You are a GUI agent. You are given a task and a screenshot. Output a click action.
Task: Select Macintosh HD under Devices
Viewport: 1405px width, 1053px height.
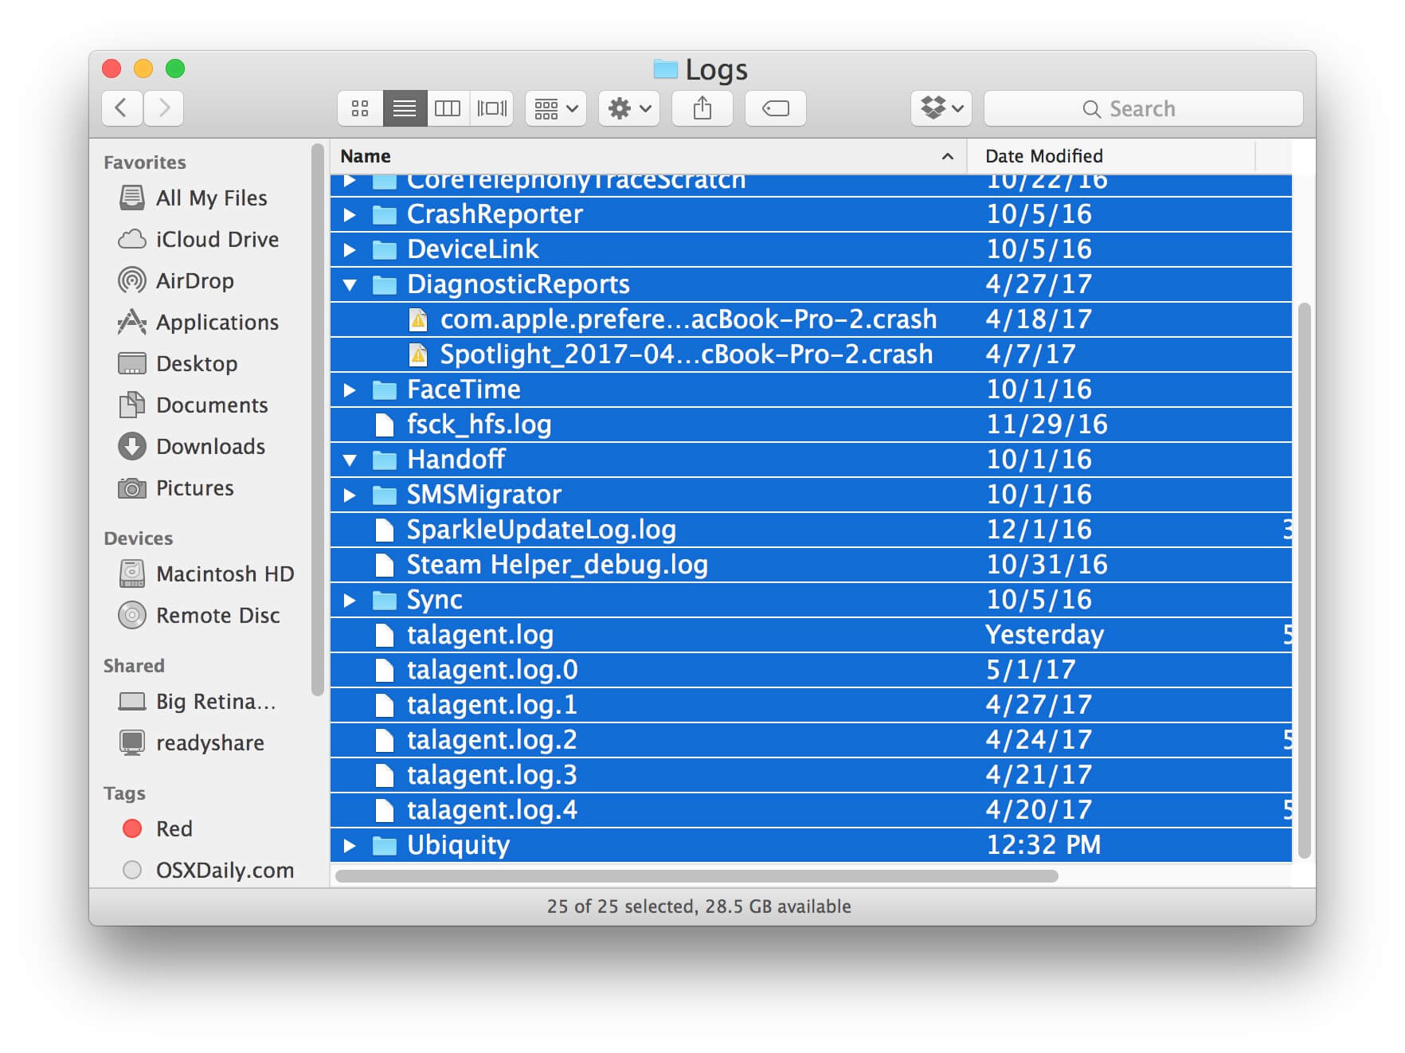[x=224, y=573]
